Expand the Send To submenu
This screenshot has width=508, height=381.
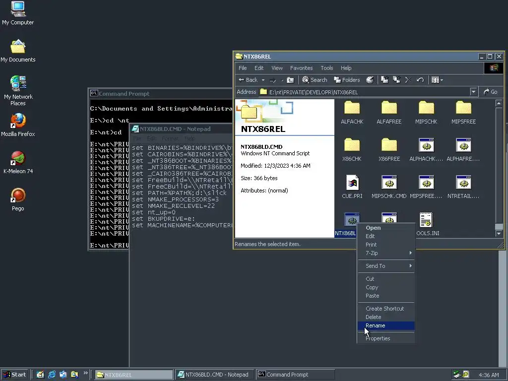(386, 266)
